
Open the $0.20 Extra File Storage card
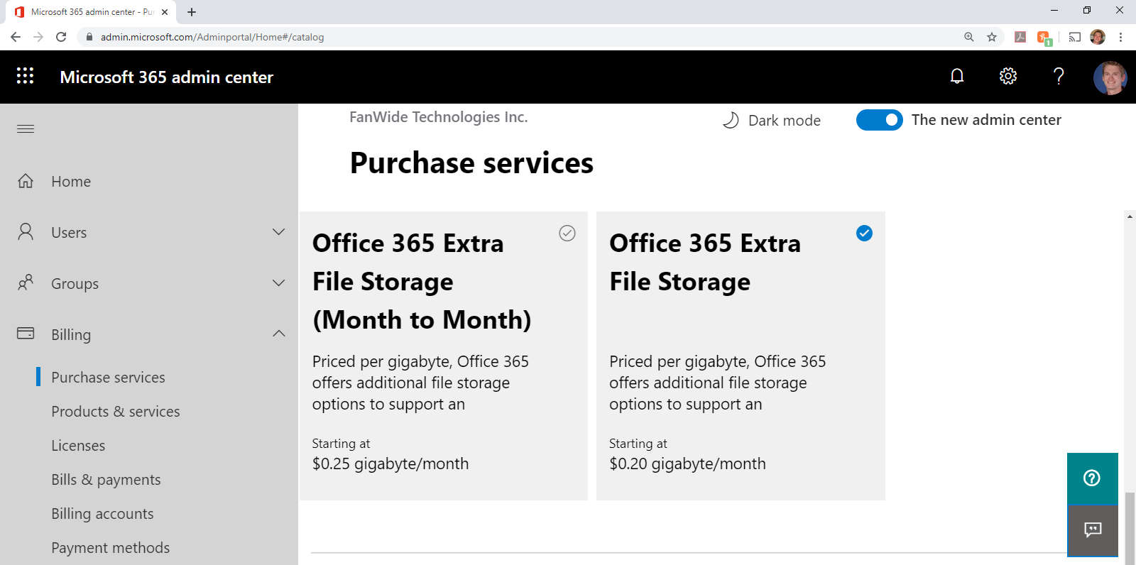point(741,356)
